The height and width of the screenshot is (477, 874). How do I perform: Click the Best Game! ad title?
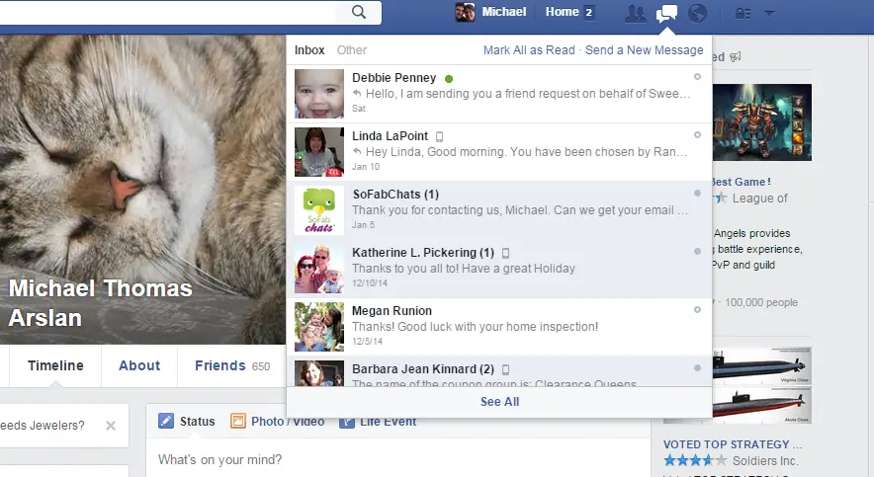pyautogui.click(x=742, y=182)
